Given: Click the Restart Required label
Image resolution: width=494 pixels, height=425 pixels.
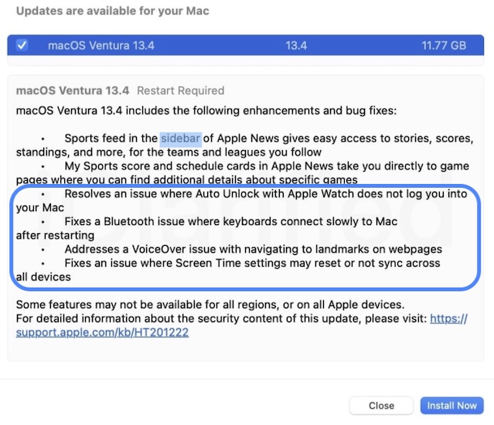Looking at the screenshot, I should (181, 90).
